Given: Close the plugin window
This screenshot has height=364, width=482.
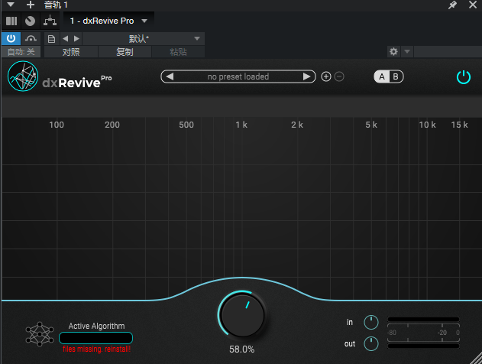Looking at the screenshot, I should 473,5.
